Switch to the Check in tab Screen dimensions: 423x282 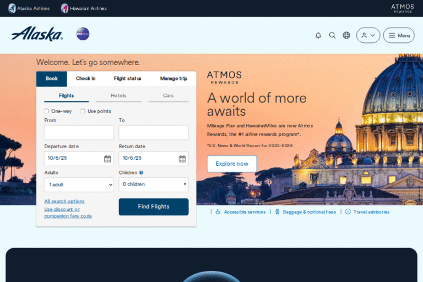tap(85, 79)
